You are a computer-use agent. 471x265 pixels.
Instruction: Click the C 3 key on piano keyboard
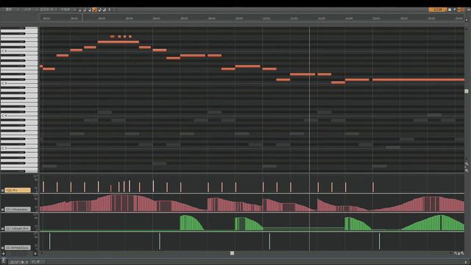(19, 148)
